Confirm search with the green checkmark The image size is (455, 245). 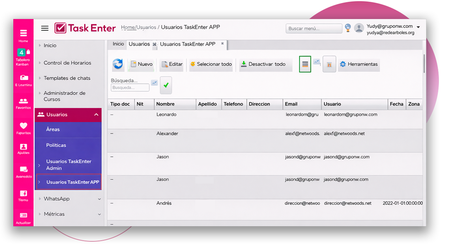166,85
